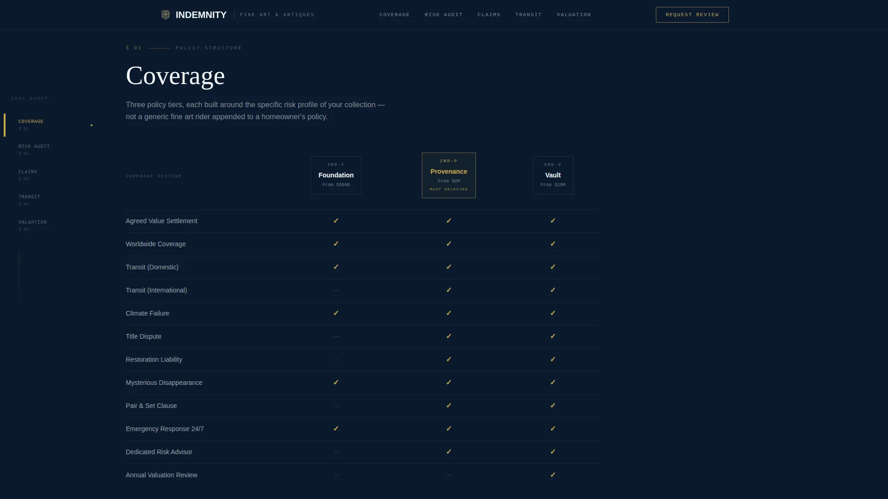Image resolution: width=888 pixels, height=499 pixels.
Task: Click the 'Agreed Value Settlement' row label
Action: point(161,221)
